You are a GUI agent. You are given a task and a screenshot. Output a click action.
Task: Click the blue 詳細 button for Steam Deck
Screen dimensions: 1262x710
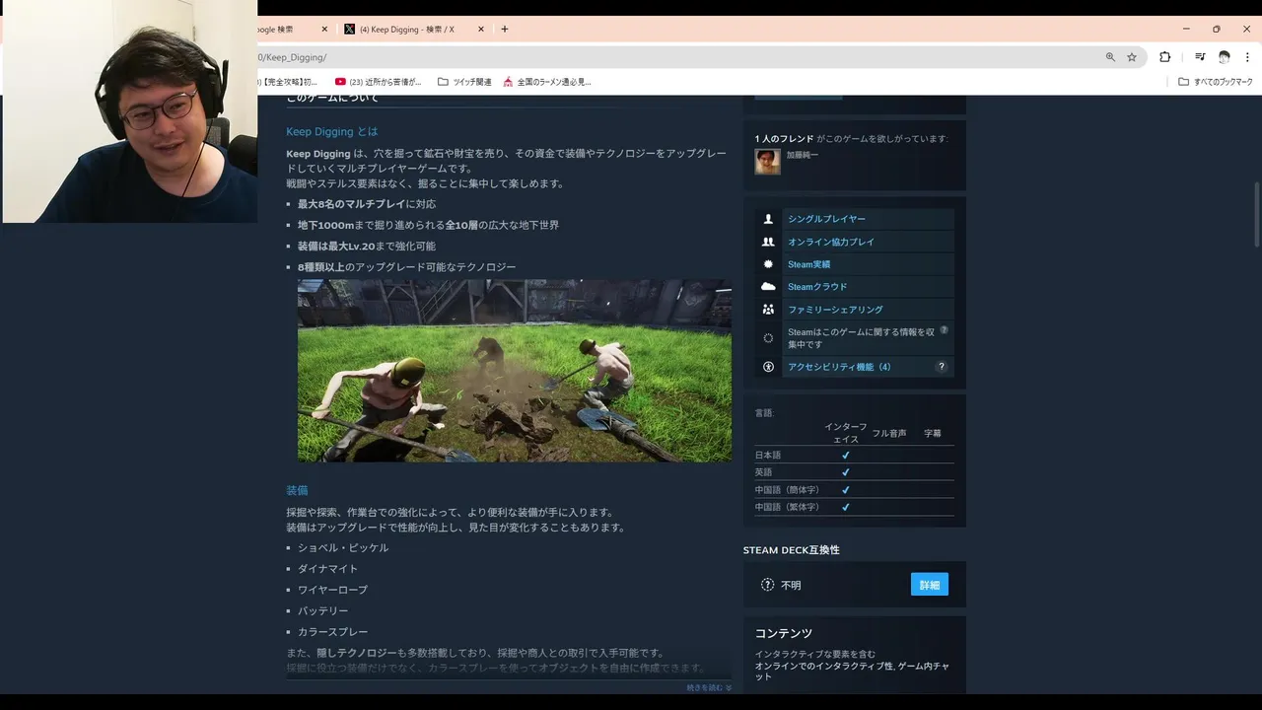[x=930, y=585]
